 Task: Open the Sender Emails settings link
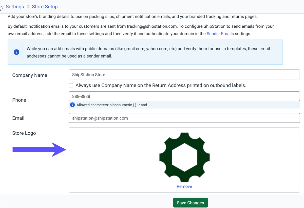[x=220, y=33]
